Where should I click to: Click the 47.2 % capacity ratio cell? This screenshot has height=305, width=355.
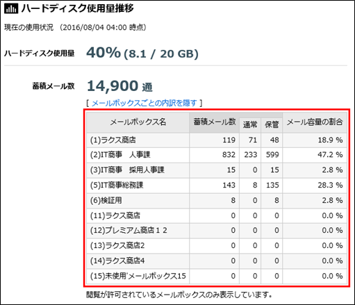point(315,155)
